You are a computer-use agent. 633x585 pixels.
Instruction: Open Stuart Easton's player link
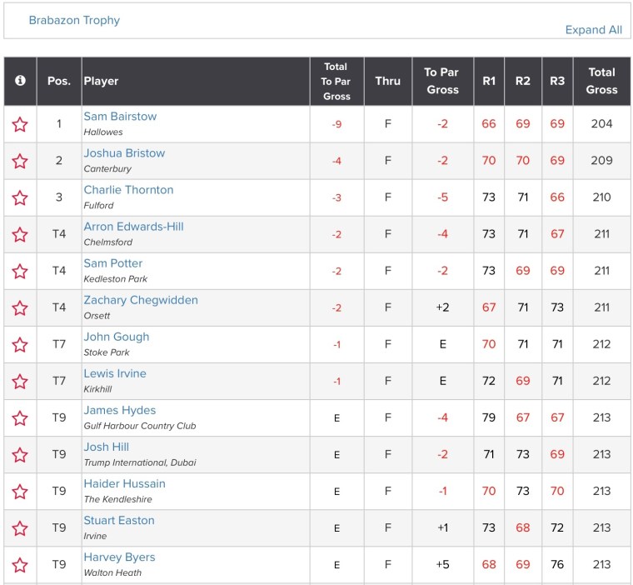pyautogui.click(x=118, y=520)
